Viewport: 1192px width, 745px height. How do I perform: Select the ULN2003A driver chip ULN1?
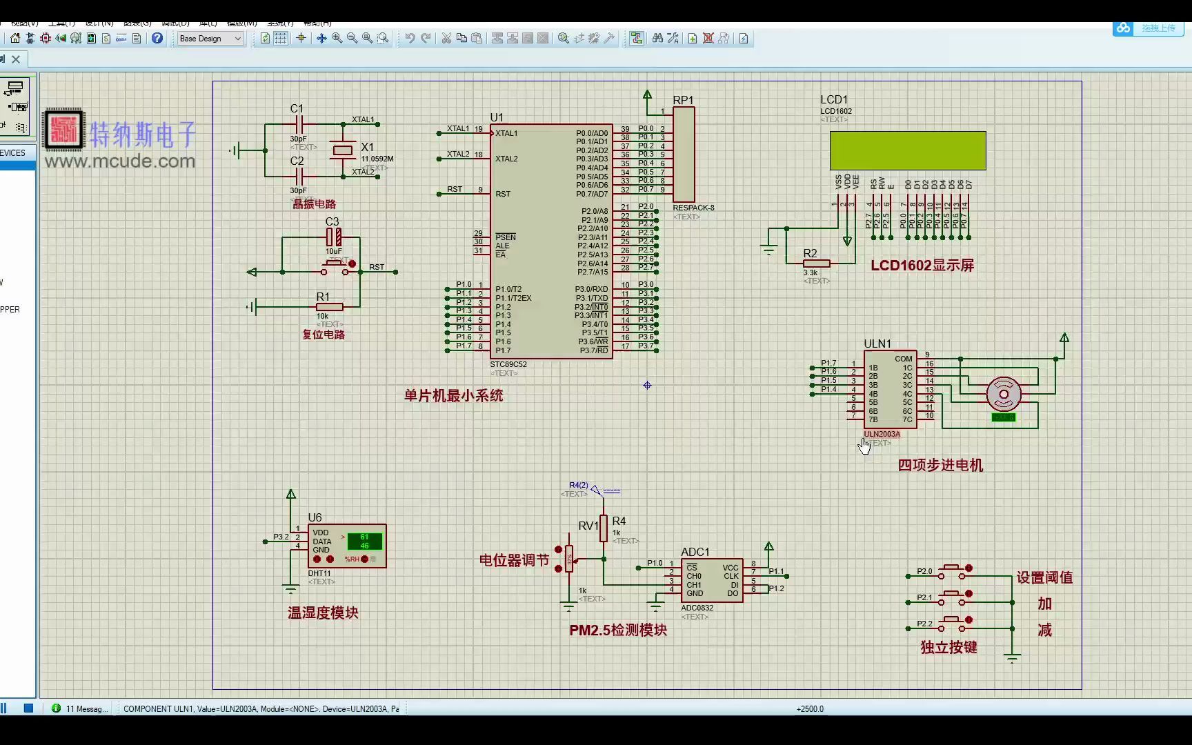tap(890, 389)
